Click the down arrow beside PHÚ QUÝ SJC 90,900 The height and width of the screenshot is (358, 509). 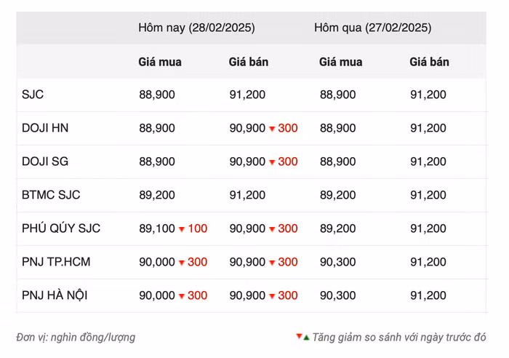pyautogui.click(x=272, y=229)
